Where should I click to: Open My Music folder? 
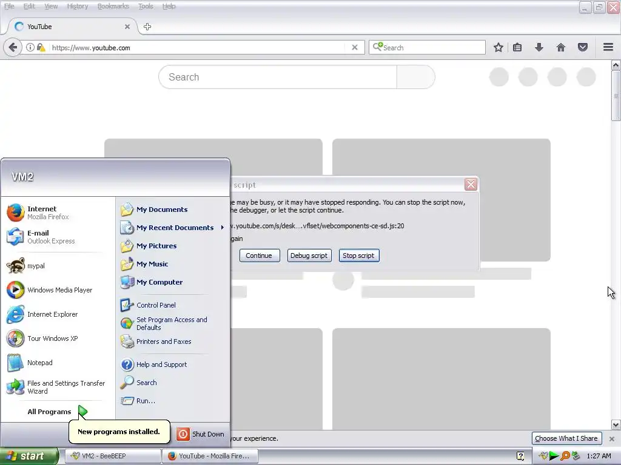[144, 264]
